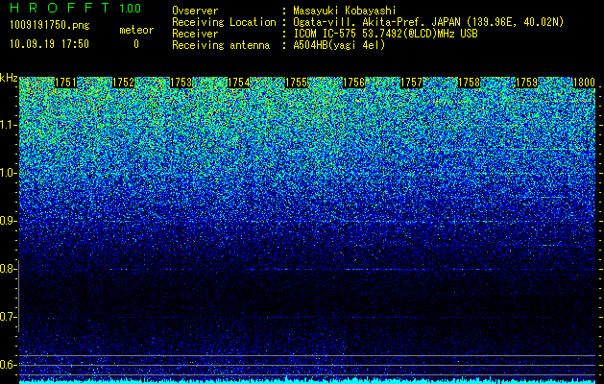Click the 1759 time marker
The width and height of the screenshot is (604, 384).
[526, 83]
